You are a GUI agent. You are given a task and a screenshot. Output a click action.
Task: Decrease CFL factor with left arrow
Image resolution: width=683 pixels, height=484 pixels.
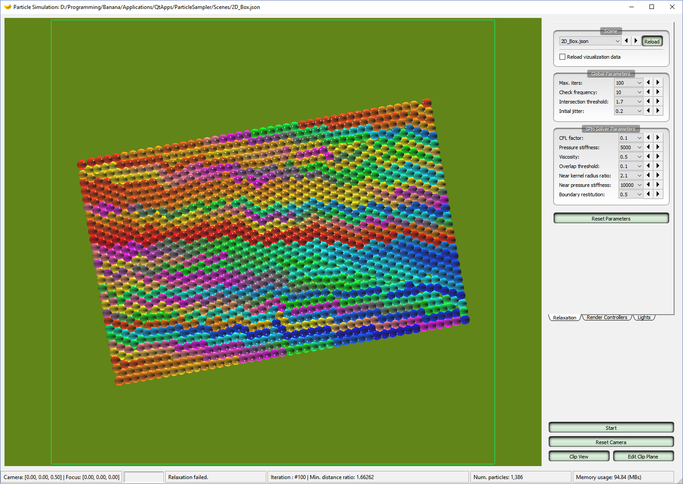648,138
